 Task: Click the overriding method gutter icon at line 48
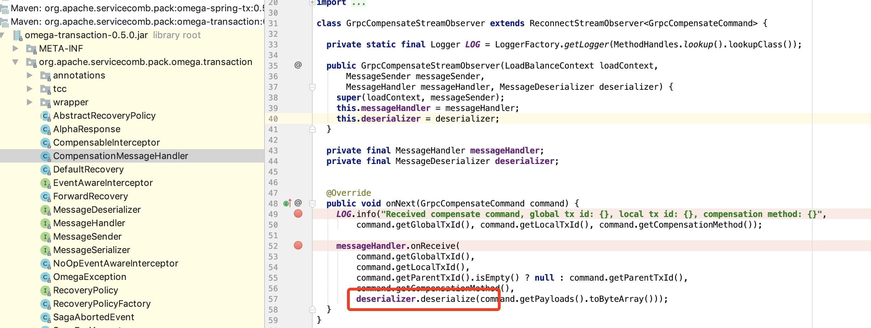287,203
